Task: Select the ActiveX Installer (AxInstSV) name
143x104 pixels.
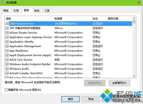Action: click(x=26, y=73)
